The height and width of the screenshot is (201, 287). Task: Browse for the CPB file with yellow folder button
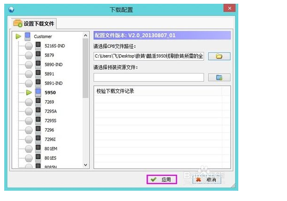(219, 56)
